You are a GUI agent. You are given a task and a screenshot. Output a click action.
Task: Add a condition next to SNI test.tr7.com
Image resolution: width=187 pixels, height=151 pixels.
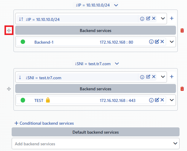tap(171, 77)
